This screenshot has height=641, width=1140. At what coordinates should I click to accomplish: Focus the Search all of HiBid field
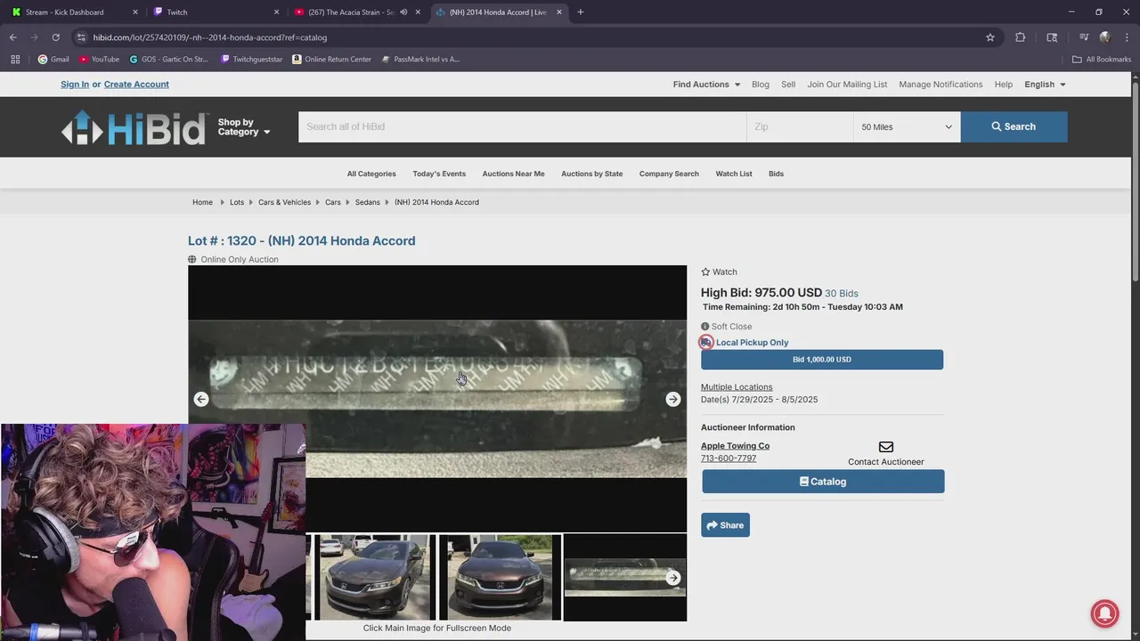pos(522,127)
